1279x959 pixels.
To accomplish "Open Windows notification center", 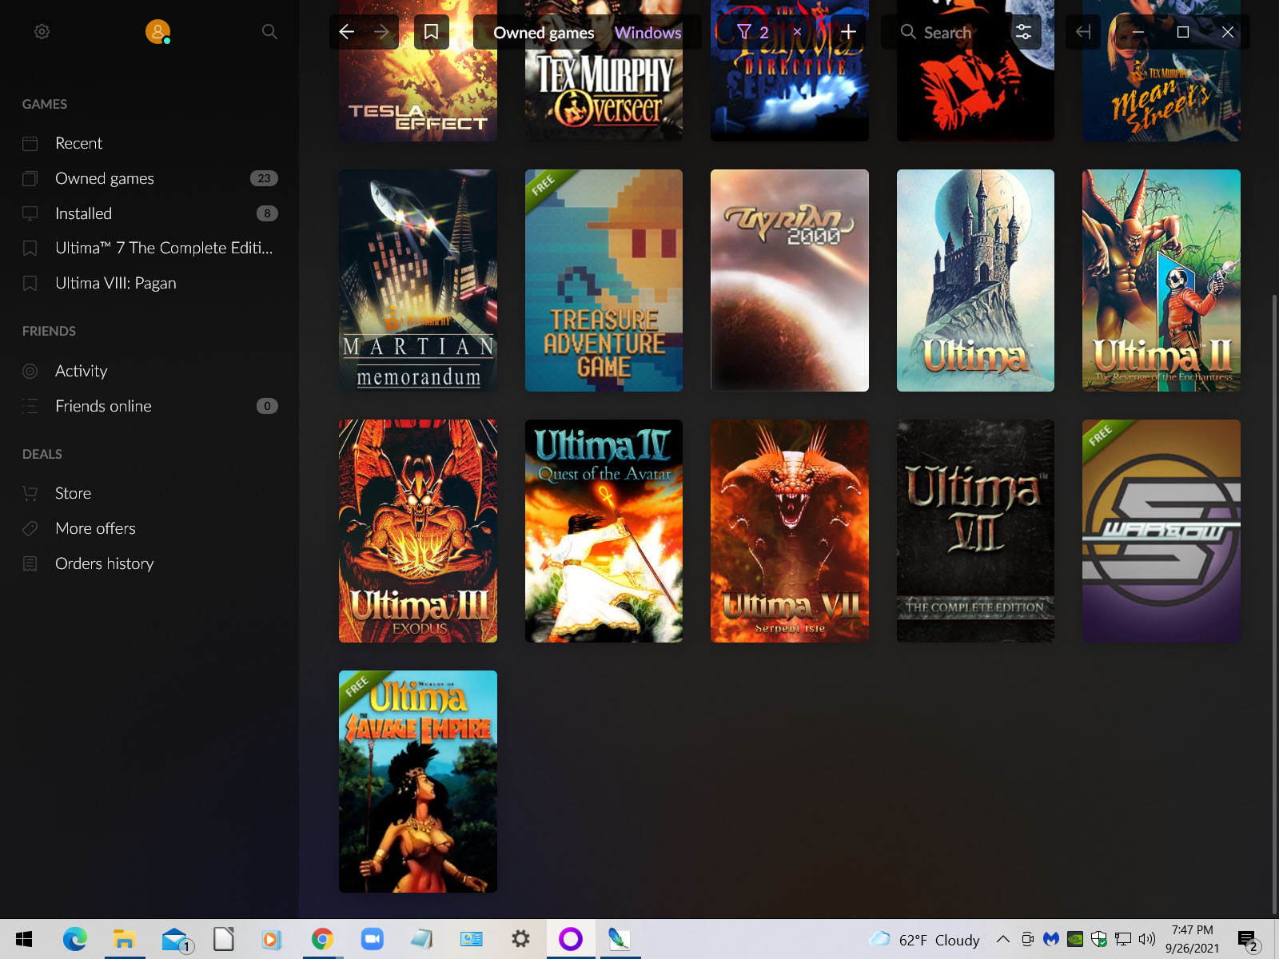I will click(x=1249, y=941).
